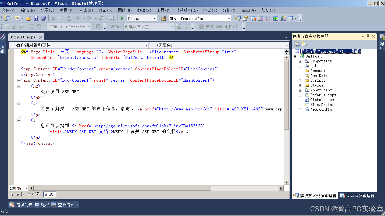Click the Properties icon in Solution Explorer panel
This screenshot has width=385, height=216.
[297, 44]
